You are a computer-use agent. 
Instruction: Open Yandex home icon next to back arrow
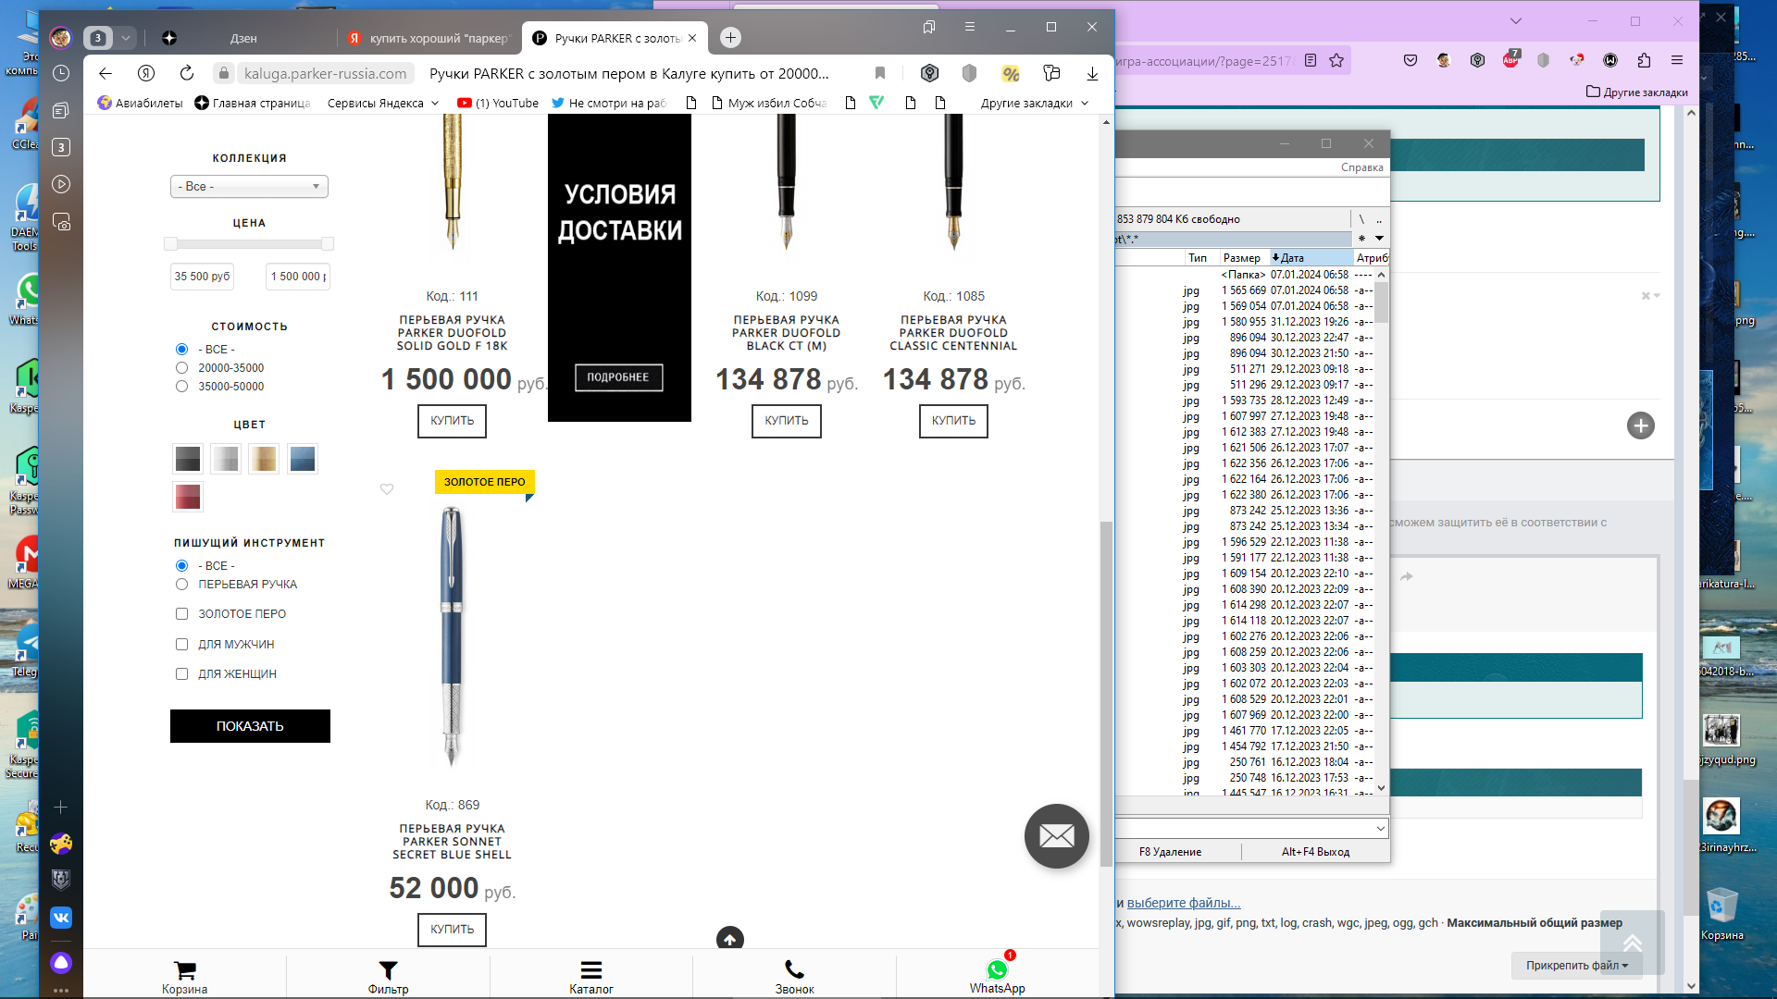146,73
